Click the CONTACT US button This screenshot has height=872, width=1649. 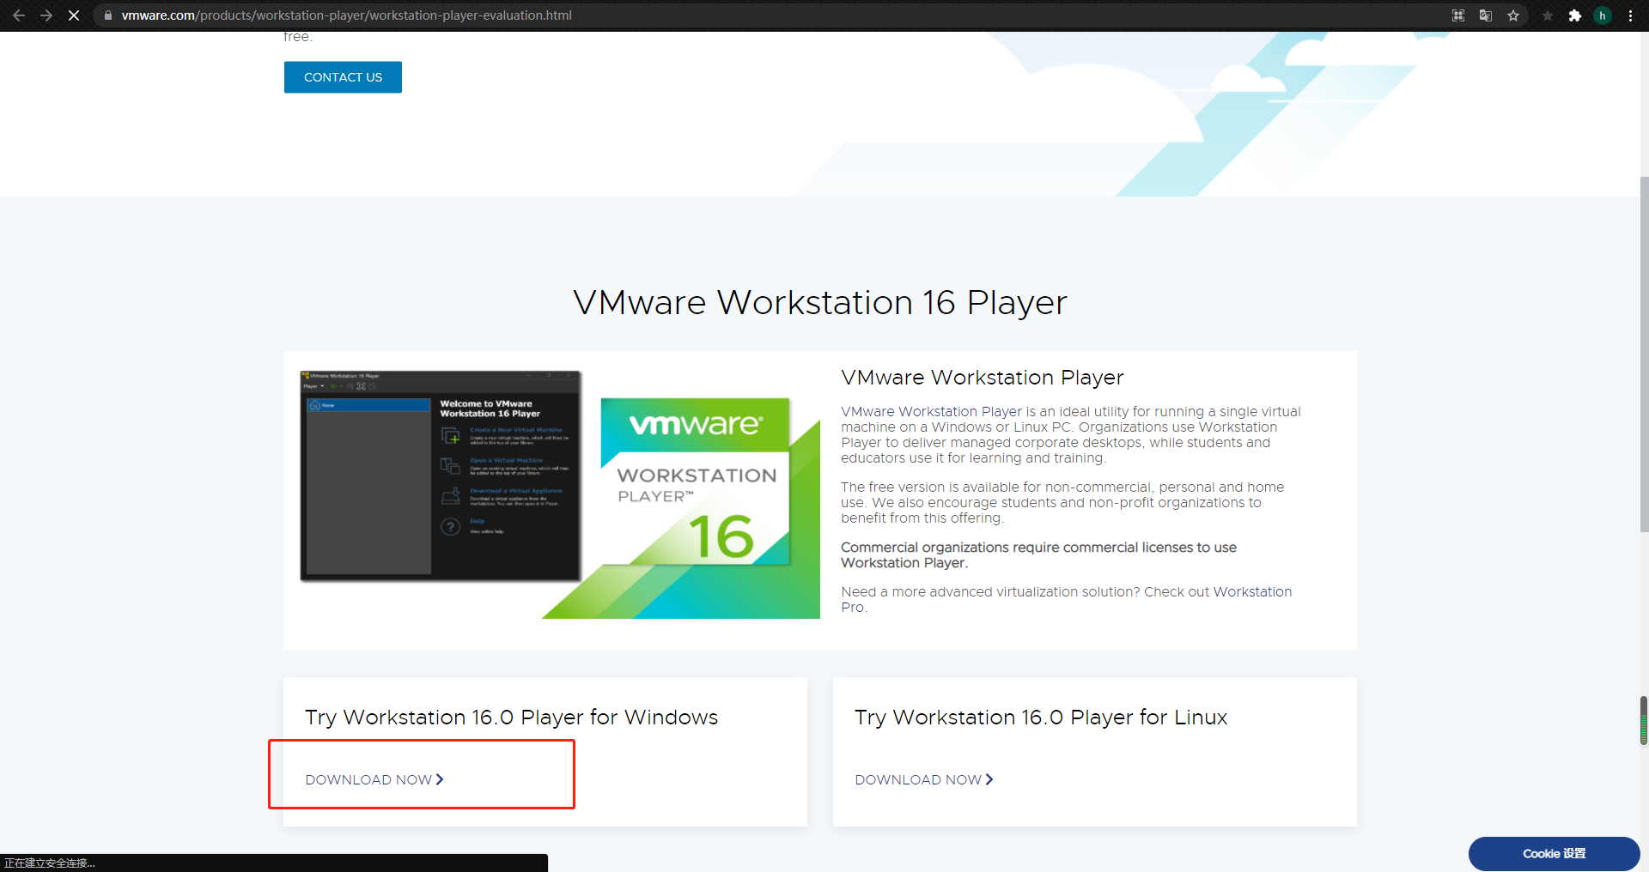click(342, 76)
